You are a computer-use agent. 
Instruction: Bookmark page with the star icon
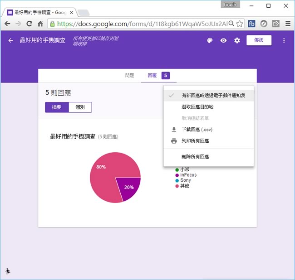click(240, 24)
